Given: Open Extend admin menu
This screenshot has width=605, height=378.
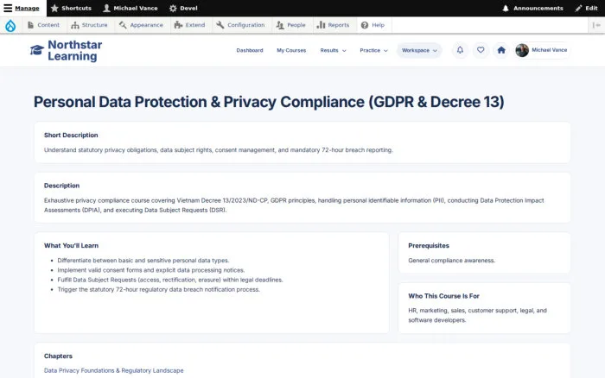Looking at the screenshot, I should click(x=189, y=25).
